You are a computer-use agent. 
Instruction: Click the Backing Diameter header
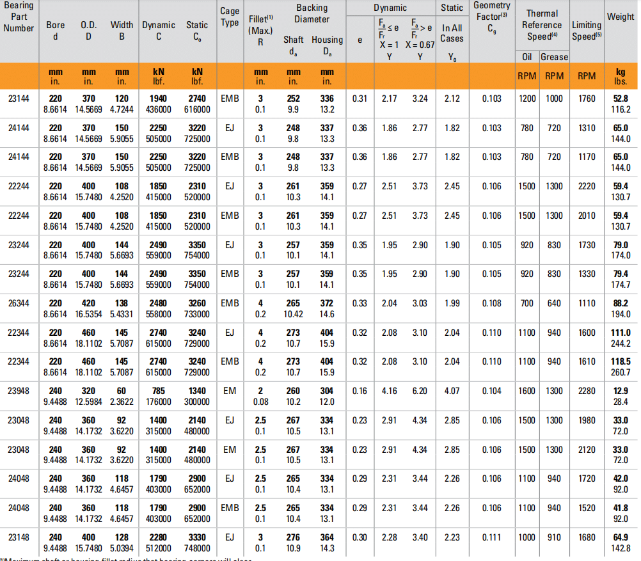(x=312, y=13)
